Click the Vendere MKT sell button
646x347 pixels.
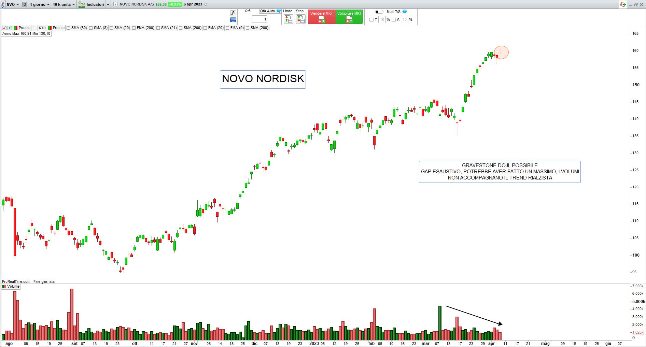tap(322, 17)
